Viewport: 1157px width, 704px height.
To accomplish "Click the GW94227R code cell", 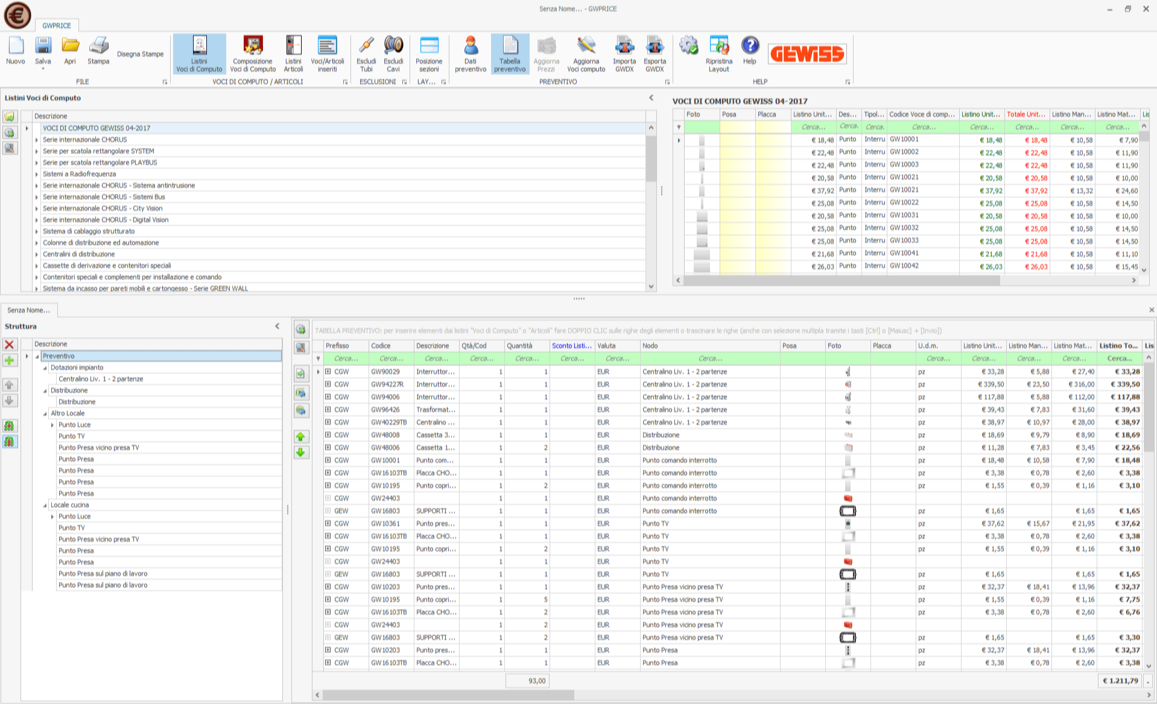I will point(391,385).
